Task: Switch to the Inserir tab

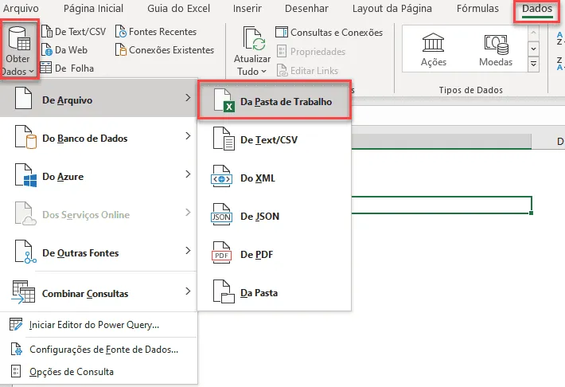Action: pyautogui.click(x=247, y=8)
